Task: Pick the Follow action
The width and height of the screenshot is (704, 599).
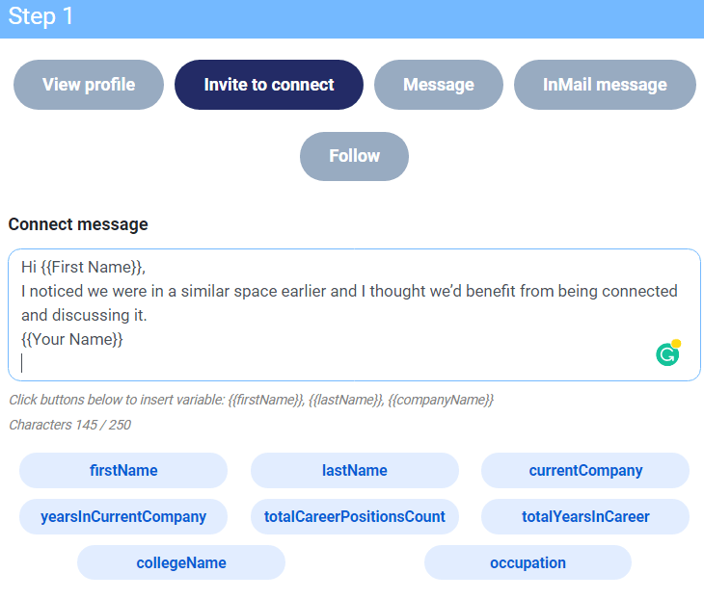Action: pyautogui.click(x=354, y=156)
